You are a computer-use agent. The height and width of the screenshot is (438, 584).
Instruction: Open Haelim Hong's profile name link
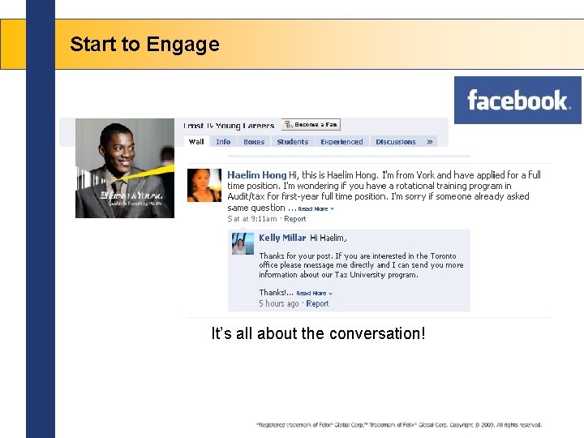256,175
